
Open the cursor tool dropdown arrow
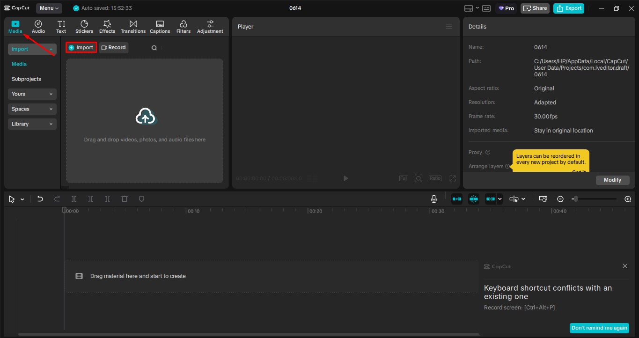pyautogui.click(x=22, y=198)
